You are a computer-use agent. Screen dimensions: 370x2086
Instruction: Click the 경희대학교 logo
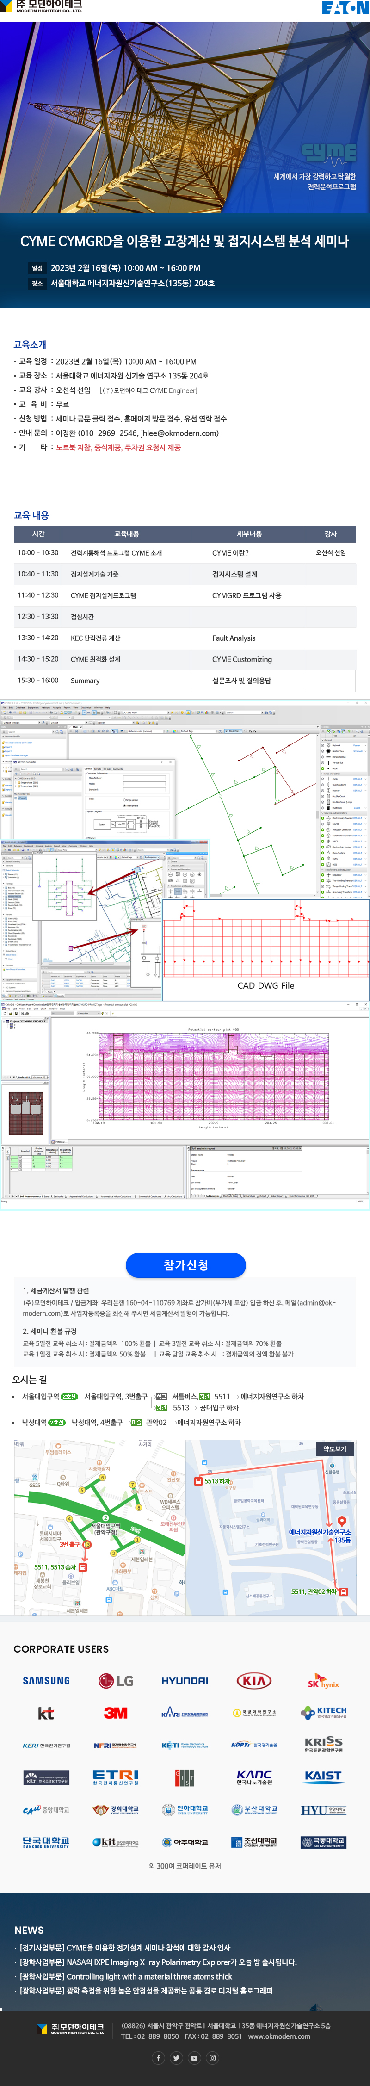(116, 1809)
